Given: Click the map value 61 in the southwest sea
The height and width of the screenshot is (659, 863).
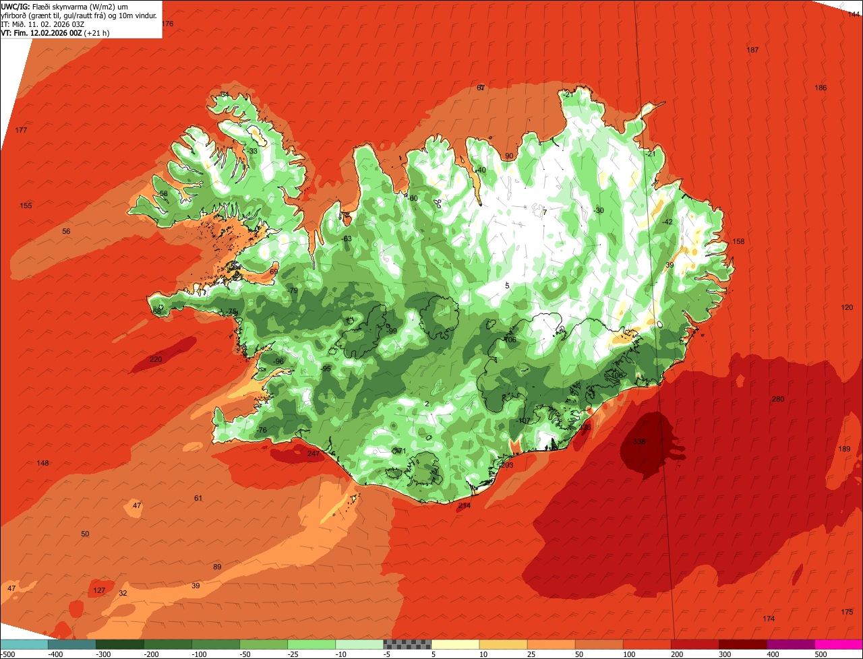Looking at the screenshot, I should (x=198, y=498).
